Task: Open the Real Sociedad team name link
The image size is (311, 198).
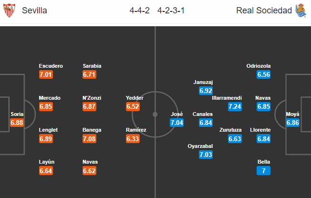Action: click(264, 10)
